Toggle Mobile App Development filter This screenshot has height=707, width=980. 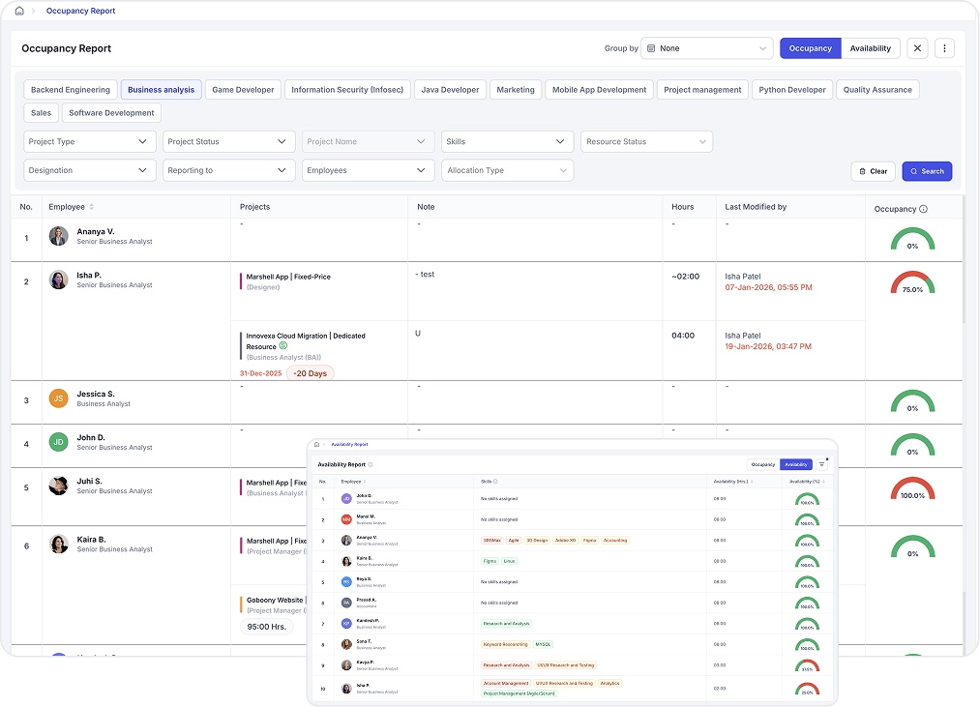pos(600,90)
